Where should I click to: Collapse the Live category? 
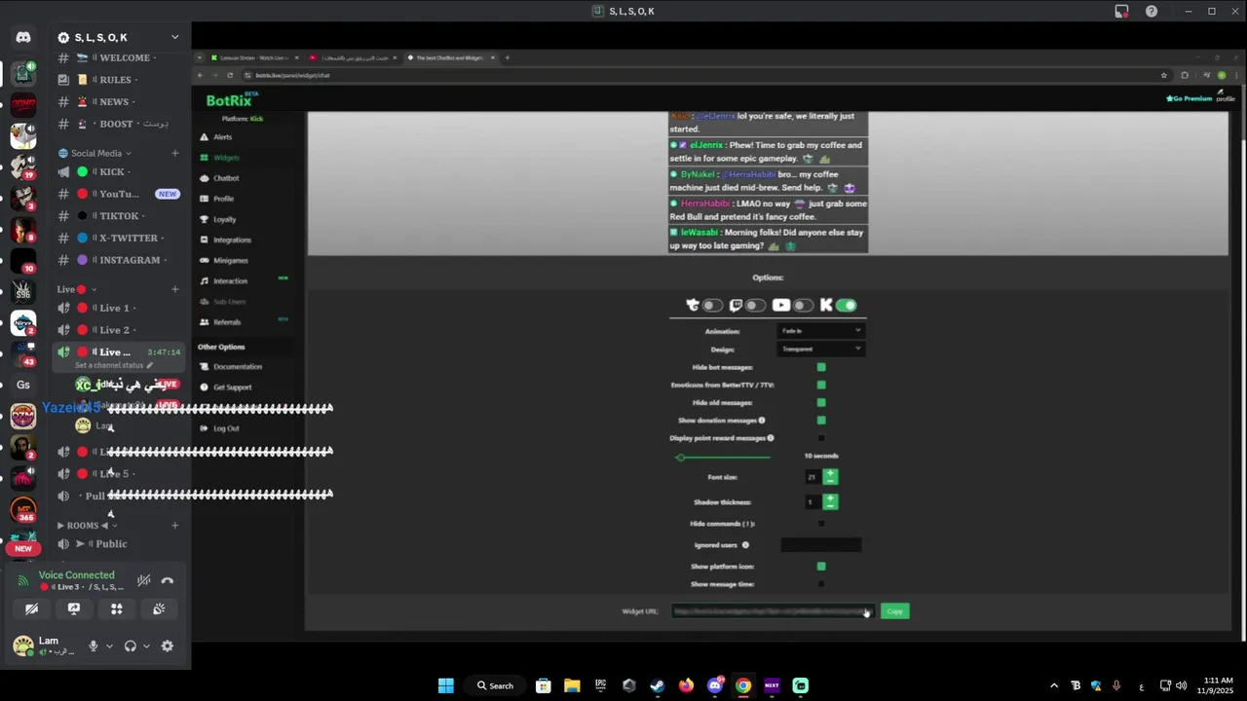pos(76,289)
